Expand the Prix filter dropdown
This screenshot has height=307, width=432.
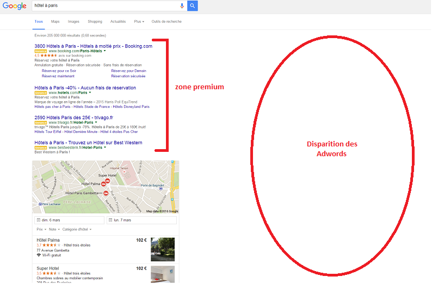pyautogui.click(x=41, y=229)
